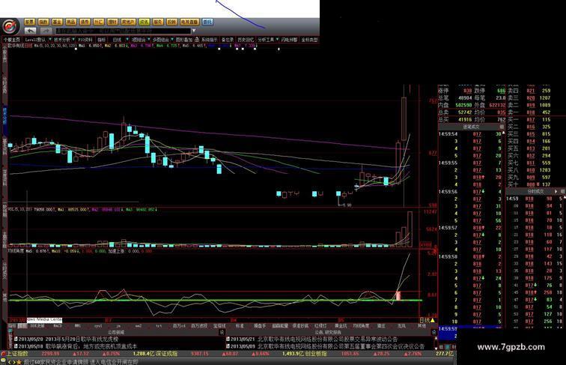
Task: Click the forward arrow navigation button
Action: 46,31
